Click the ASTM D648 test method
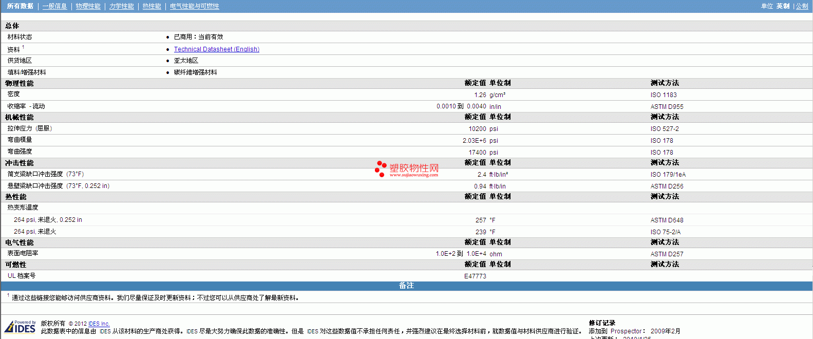 coord(667,220)
